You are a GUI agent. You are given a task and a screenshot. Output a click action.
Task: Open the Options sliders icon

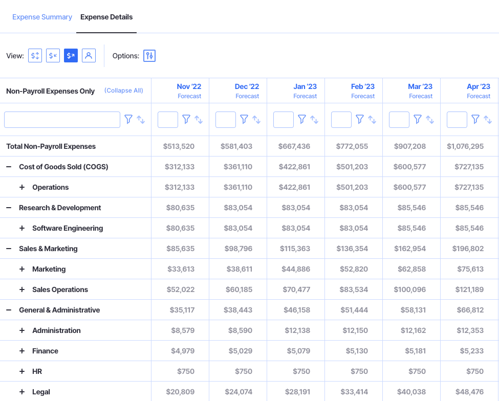click(x=149, y=55)
